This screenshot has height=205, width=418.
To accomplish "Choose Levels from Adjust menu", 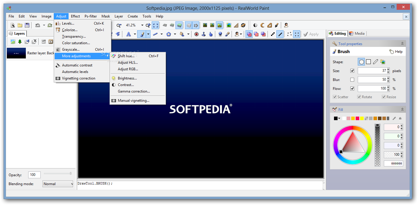I will point(83,23).
